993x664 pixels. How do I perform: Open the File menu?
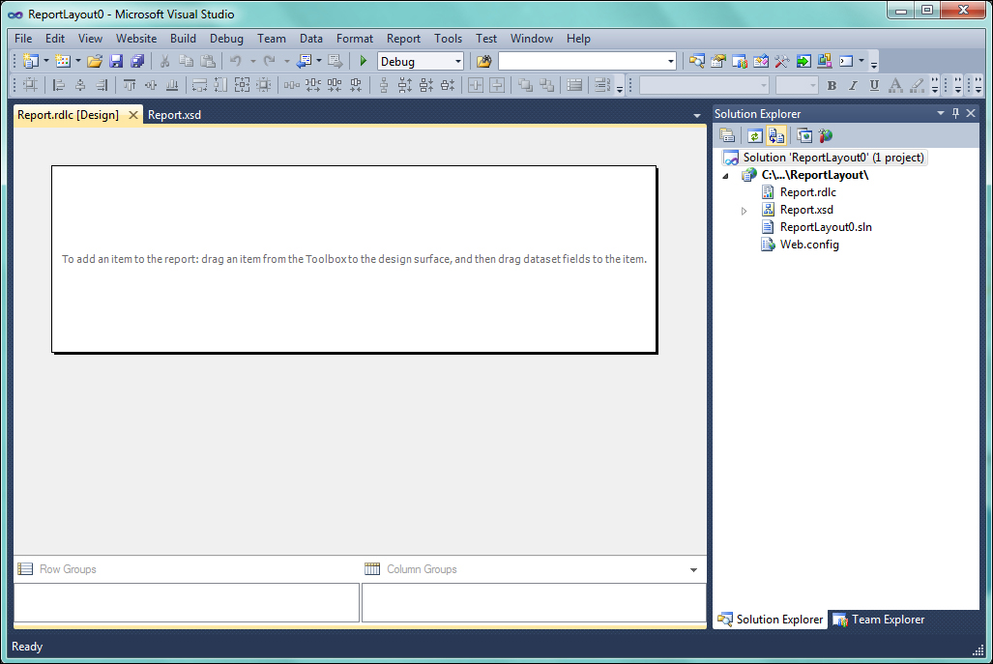23,39
